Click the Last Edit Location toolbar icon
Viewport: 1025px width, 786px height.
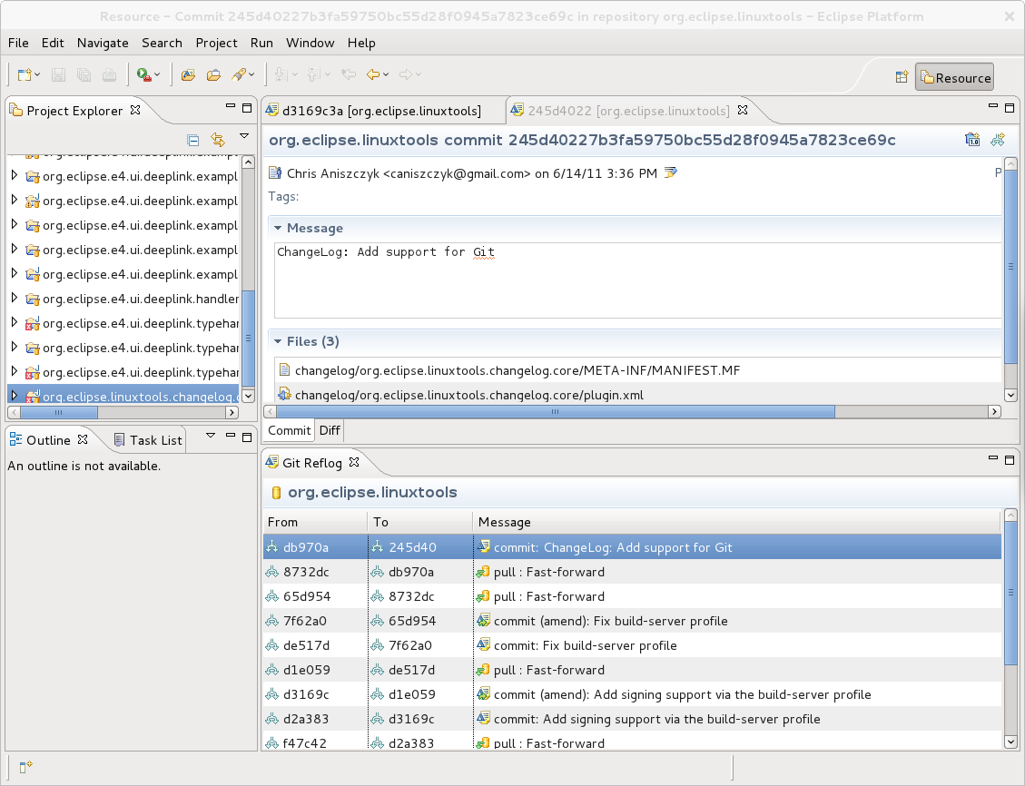pos(349,74)
